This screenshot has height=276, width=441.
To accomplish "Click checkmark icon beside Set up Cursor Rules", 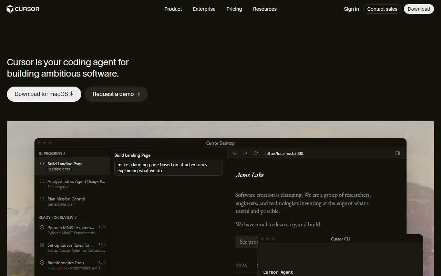I will (x=42, y=245).
